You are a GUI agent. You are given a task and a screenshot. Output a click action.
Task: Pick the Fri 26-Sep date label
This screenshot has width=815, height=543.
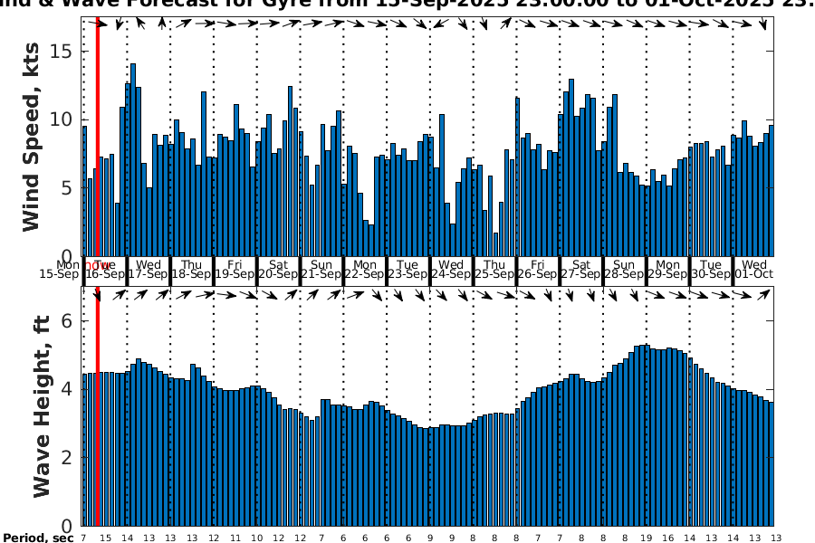537,269
